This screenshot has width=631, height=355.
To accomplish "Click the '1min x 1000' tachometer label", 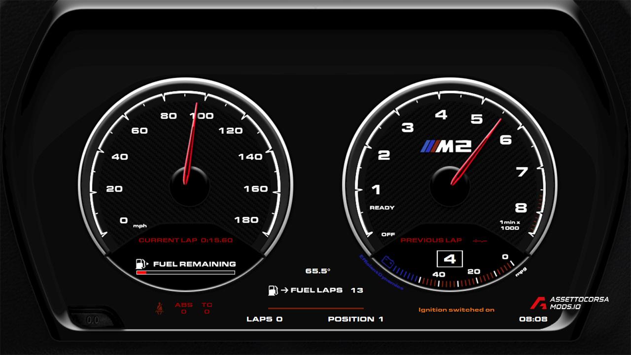I will coord(510,225).
